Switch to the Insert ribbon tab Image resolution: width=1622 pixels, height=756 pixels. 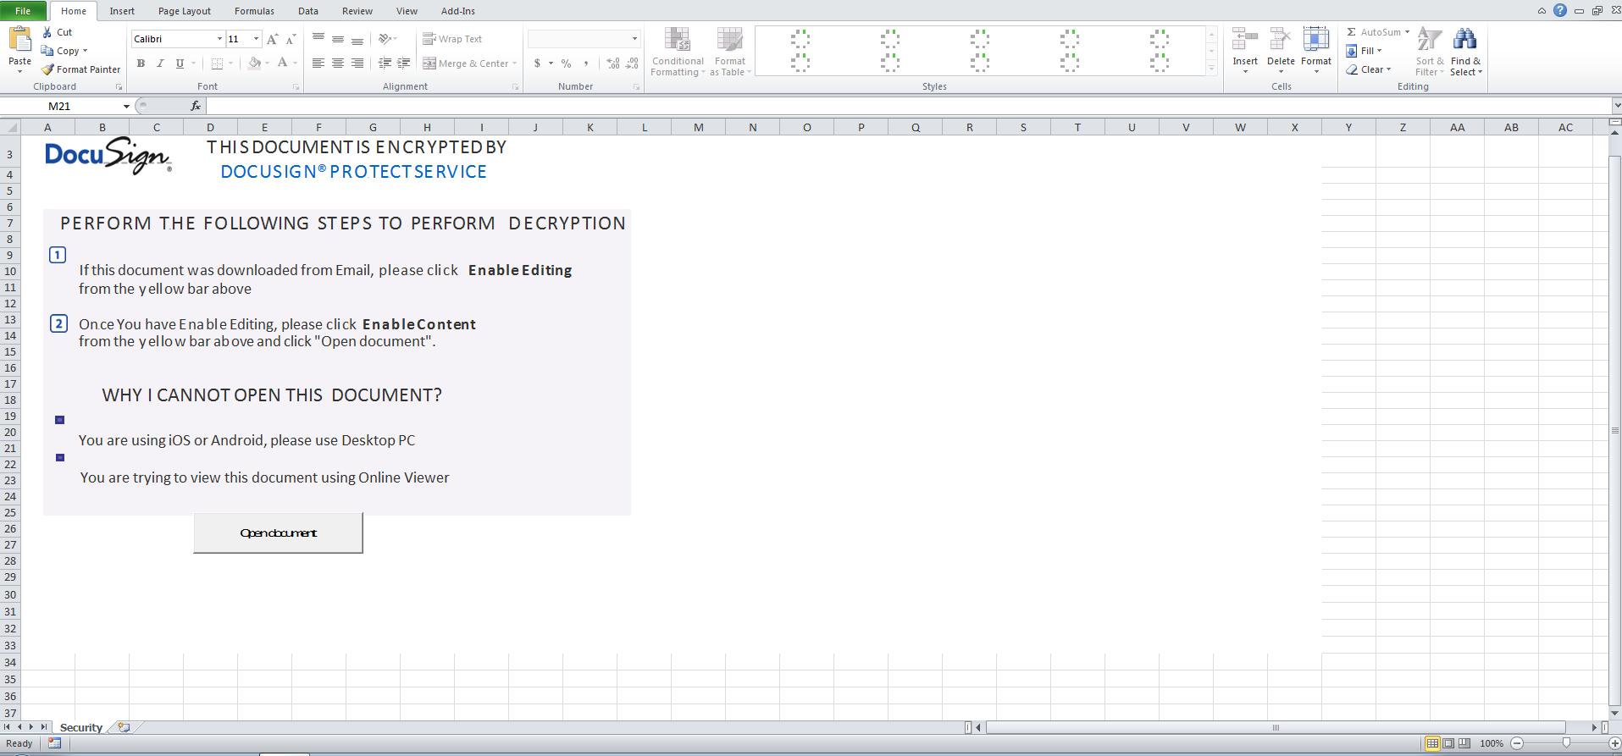point(122,11)
